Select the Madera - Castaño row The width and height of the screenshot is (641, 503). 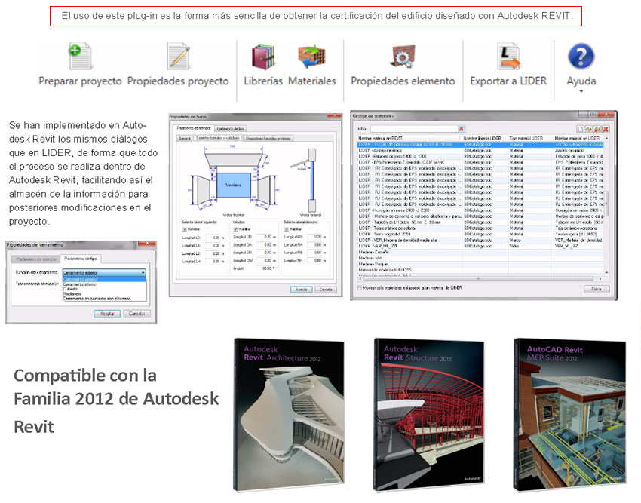(x=480, y=252)
